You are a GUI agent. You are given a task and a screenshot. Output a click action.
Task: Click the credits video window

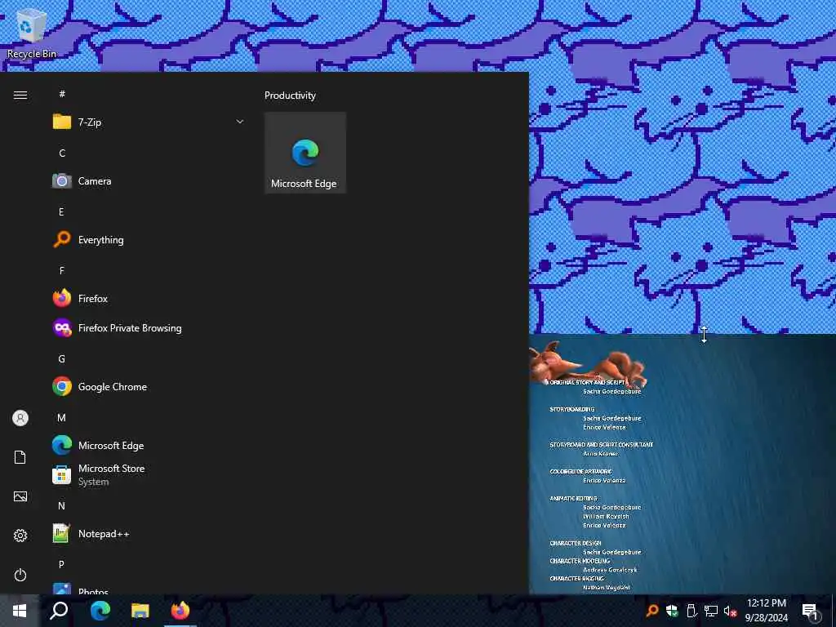point(683,464)
